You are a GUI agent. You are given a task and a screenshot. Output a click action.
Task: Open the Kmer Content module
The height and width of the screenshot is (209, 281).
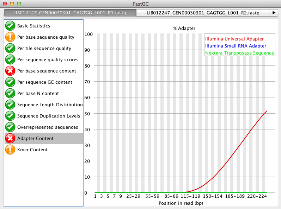tap(44, 150)
